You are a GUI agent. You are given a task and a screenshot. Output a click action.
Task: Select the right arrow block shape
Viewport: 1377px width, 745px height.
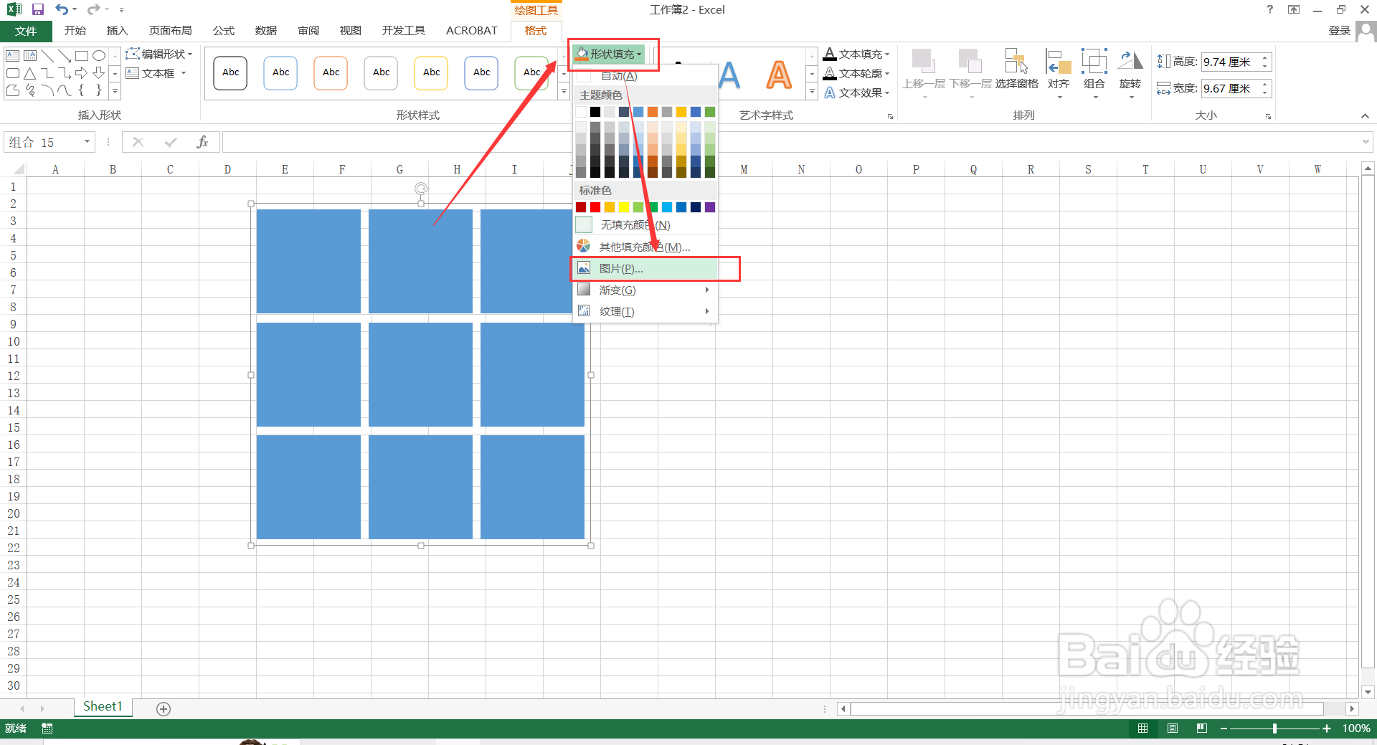[82, 73]
